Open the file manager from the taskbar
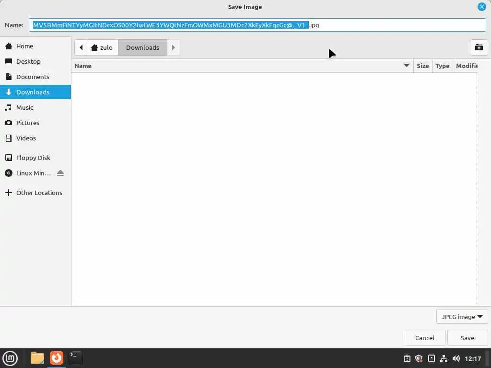This screenshot has height=368, width=491. tap(37, 358)
